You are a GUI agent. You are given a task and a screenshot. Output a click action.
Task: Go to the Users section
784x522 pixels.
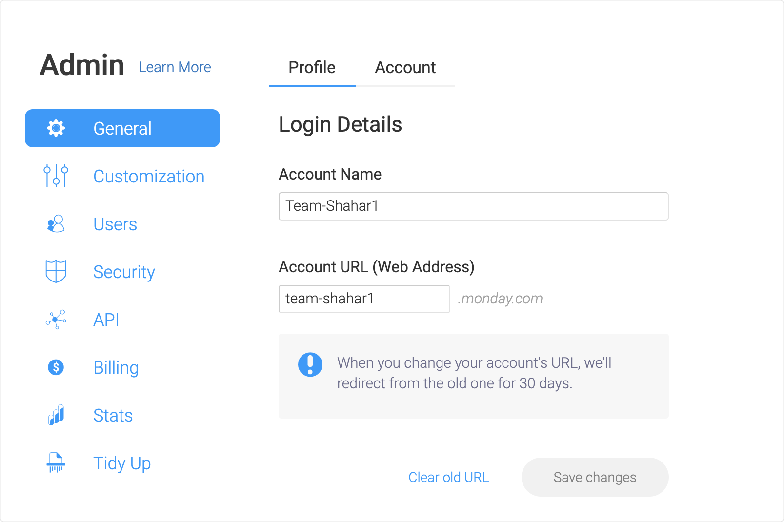(115, 224)
